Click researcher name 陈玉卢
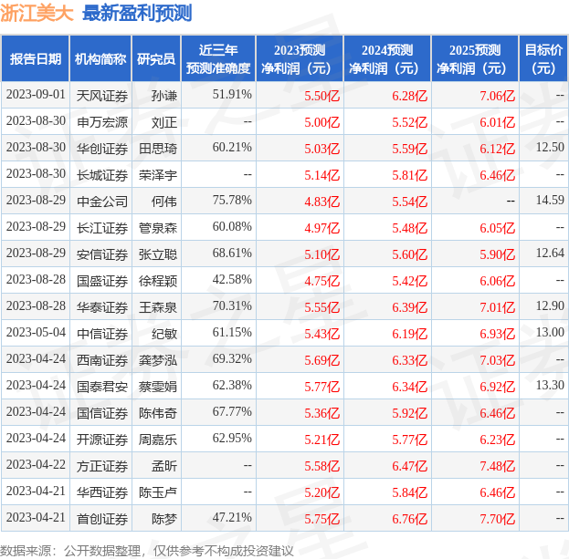 [x=158, y=492]
